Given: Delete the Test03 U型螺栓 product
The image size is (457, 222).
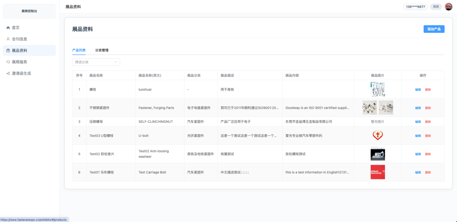Looking at the screenshot, I should point(428,136).
